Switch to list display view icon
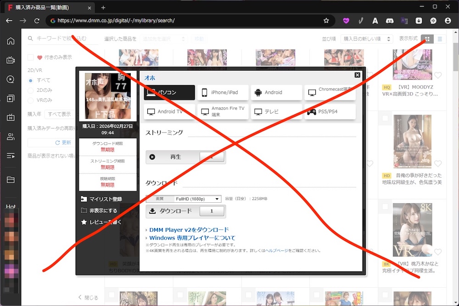459x306 pixels. point(440,39)
